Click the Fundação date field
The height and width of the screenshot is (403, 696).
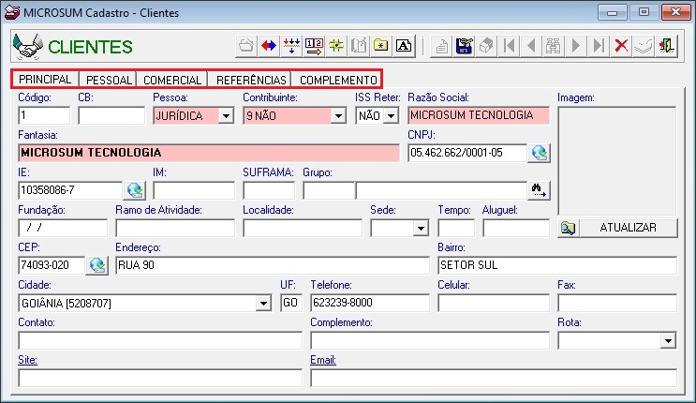coord(63,228)
